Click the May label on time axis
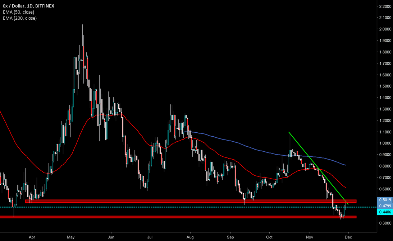The width and height of the screenshot is (393, 241). tap(71, 237)
